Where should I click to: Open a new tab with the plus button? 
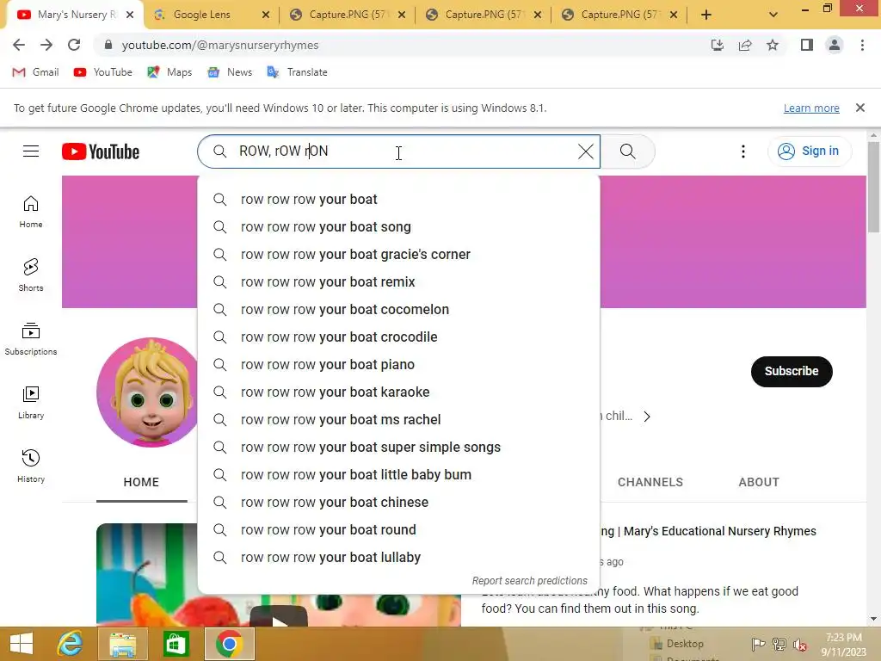[706, 15]
